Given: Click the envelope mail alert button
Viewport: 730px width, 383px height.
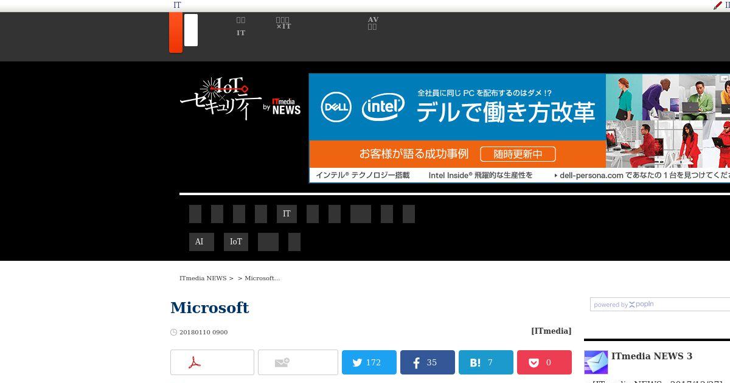Looking at the screenshot, I should coord(298,362).
